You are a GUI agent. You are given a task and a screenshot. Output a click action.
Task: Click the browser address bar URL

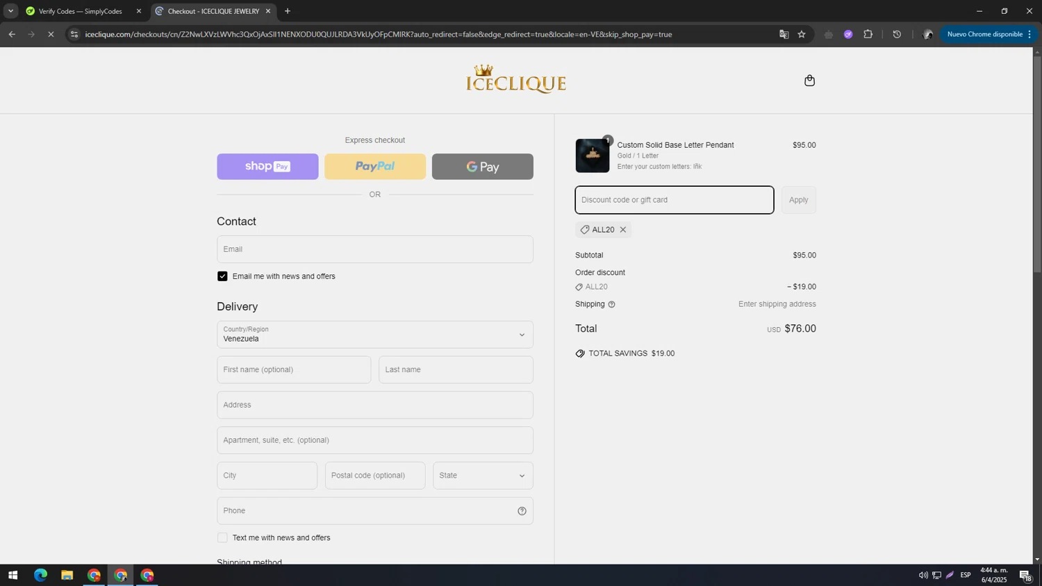click(x=379, y=34)
